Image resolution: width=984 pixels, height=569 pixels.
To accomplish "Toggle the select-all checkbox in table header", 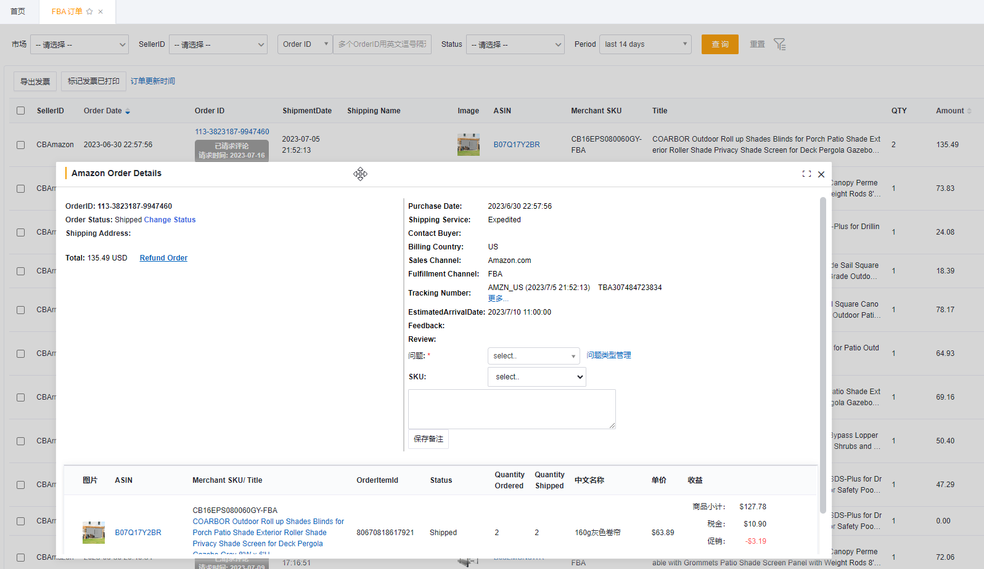I will click(x=21, y=111).
